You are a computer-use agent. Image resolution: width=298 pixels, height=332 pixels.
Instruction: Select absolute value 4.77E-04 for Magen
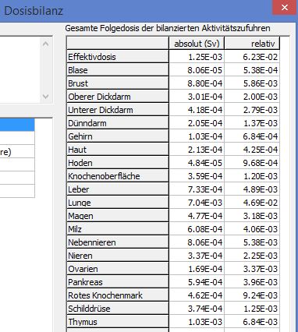[x=197, y=216]
